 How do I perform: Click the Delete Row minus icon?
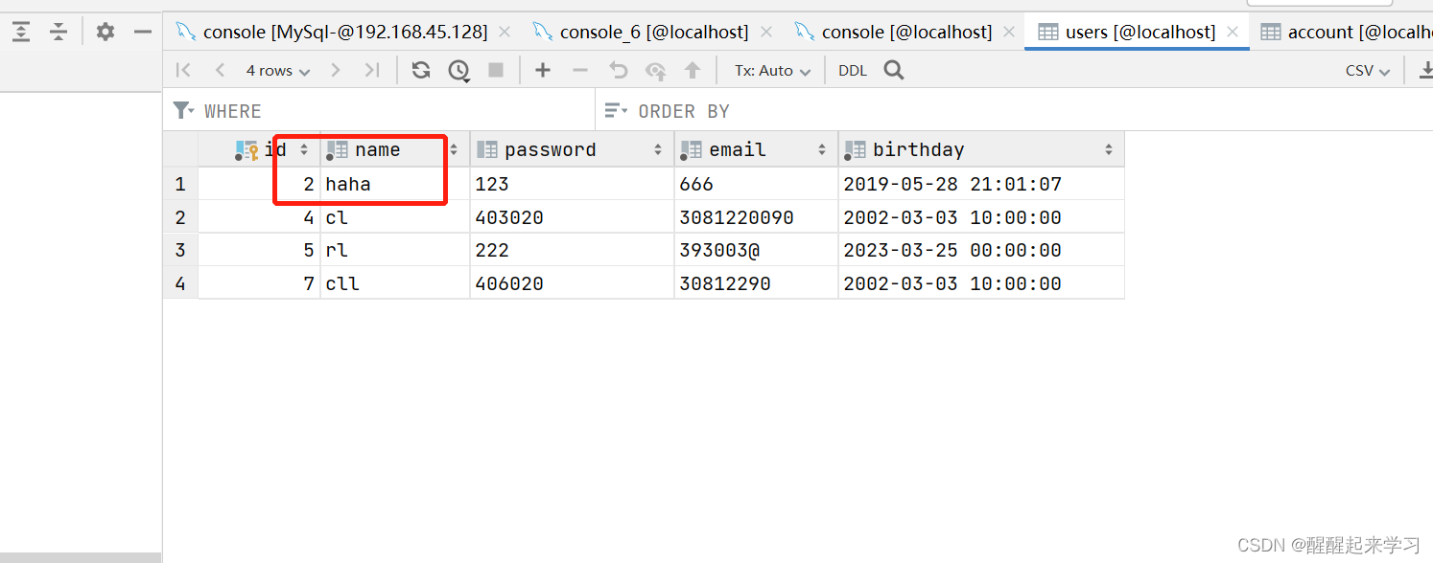tap(580, 69)
